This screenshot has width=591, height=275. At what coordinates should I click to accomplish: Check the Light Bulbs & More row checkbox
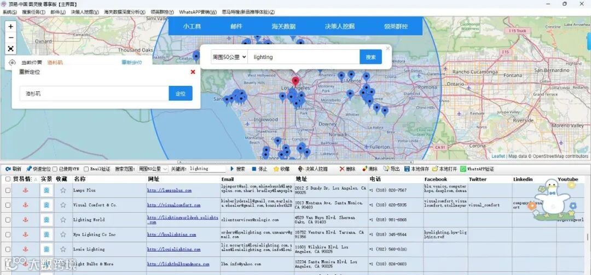pos(8,264)
